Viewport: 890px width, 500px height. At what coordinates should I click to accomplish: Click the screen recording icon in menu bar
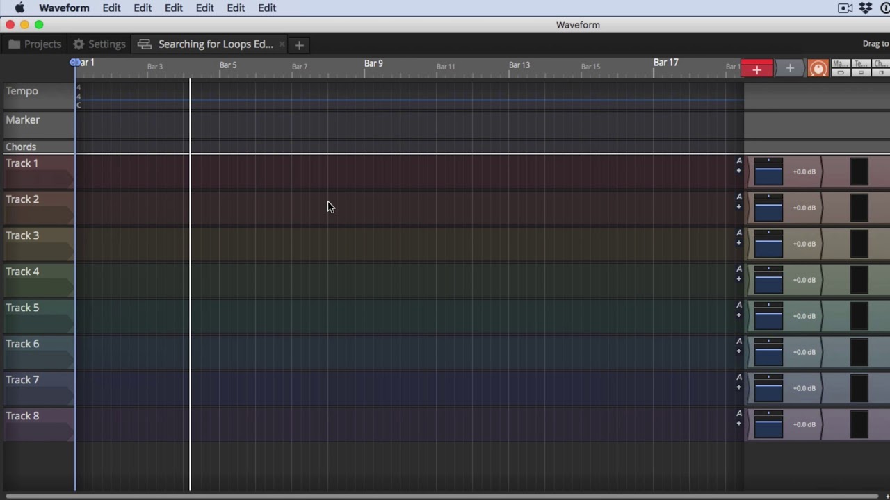(x=845, y=8)
